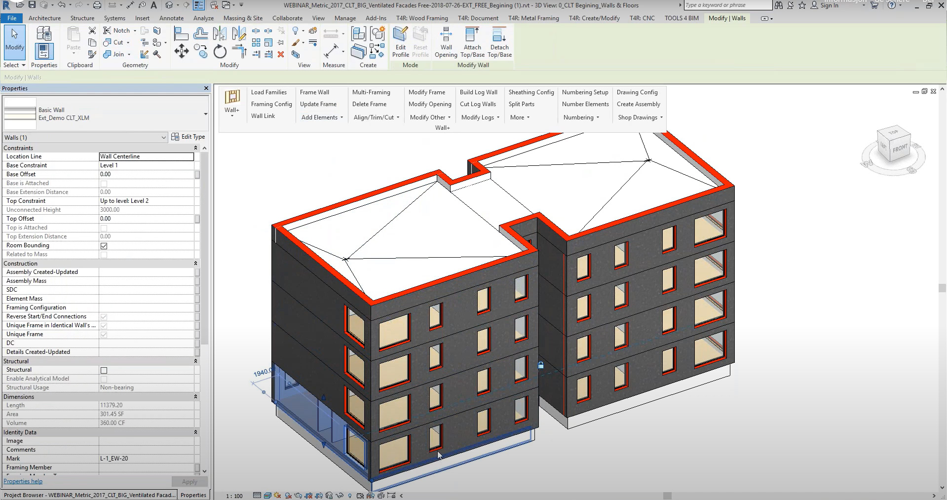Screen dimensions: 947x500
Task: Open the Annotate ribbon tab
Action: tap(171, 18)
